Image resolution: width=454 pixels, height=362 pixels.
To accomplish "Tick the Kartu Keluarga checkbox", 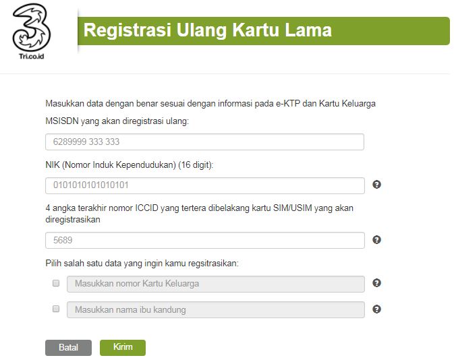I will coord(56,283).
